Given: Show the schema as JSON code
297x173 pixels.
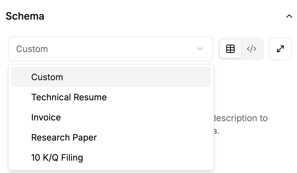Looking at the screenshot, I should pyautogui.click(x=252, y=49).
